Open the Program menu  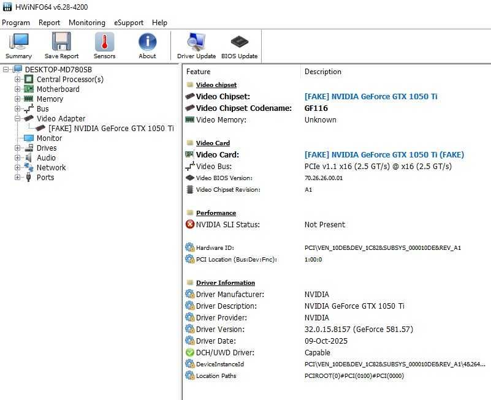coord(16,23)
